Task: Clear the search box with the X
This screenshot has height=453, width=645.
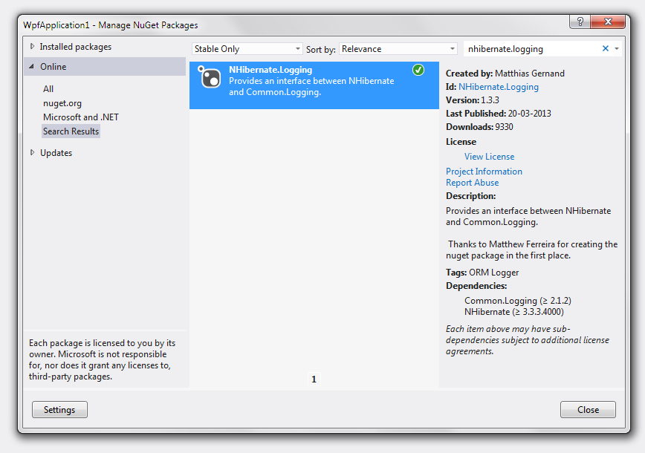Action: point(605,48)
